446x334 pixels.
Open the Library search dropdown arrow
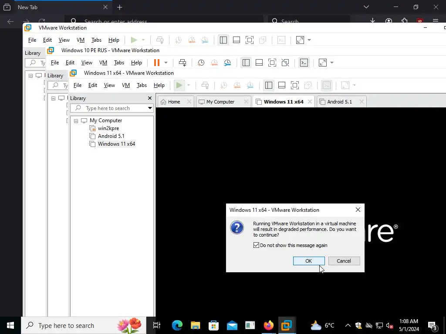point(150,108)
